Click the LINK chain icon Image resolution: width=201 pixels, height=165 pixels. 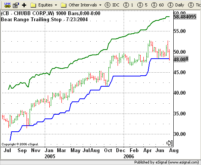pyautogui.click(x=8, y=5)
